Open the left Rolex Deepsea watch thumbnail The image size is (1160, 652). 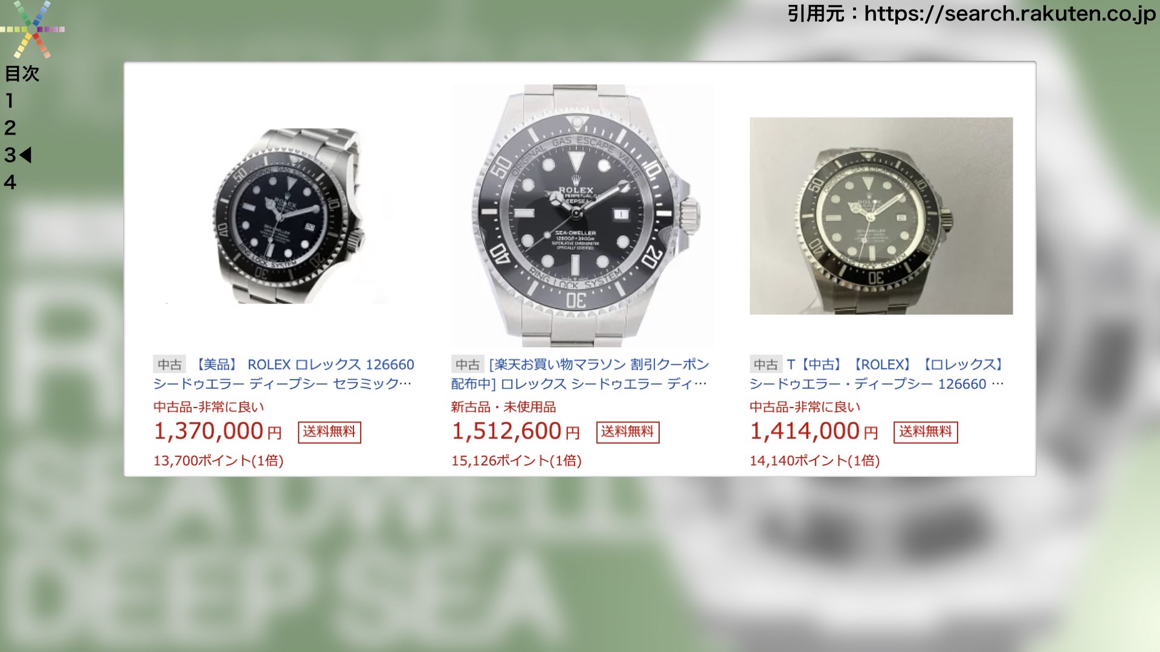(288, 216)
